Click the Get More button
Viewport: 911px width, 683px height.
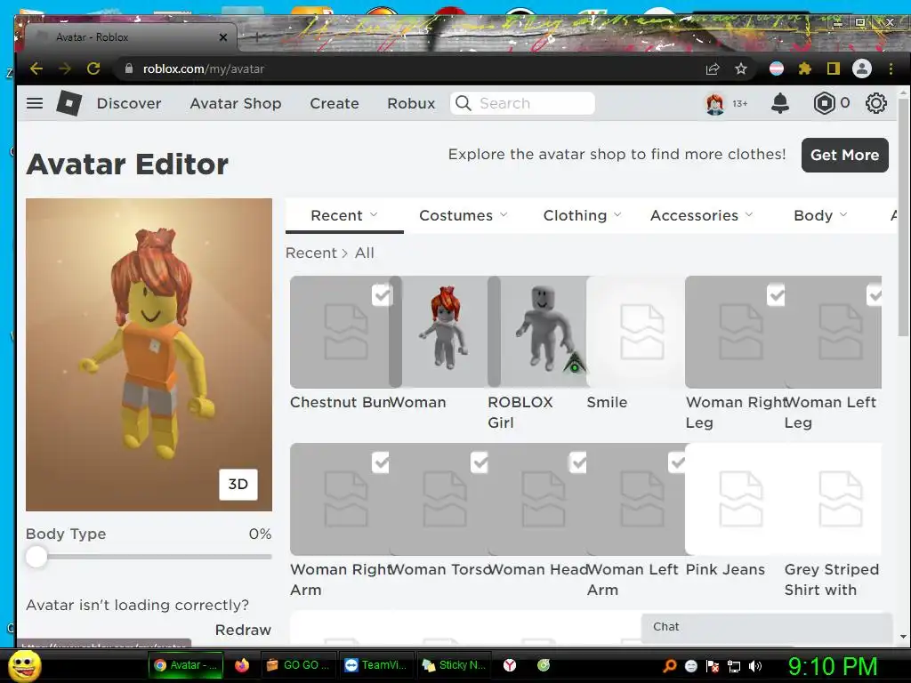pyautogui.click(x=845, y=155)
